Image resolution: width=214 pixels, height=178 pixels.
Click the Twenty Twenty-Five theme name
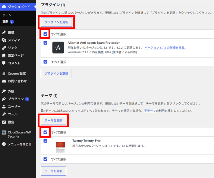point(87,141)
